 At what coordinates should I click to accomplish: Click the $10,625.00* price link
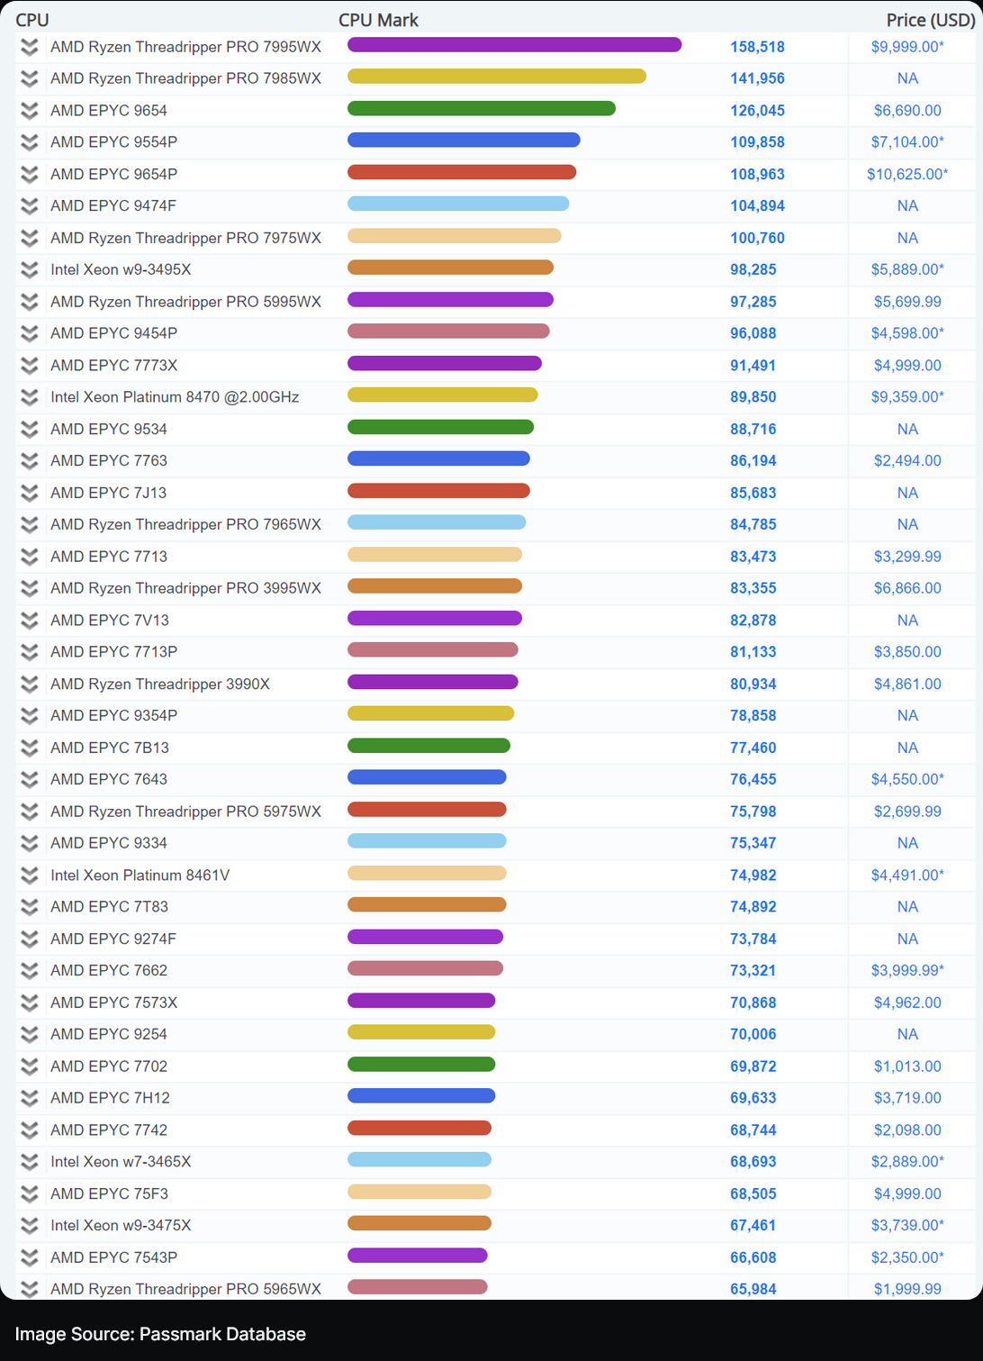[x=907, y=174]
